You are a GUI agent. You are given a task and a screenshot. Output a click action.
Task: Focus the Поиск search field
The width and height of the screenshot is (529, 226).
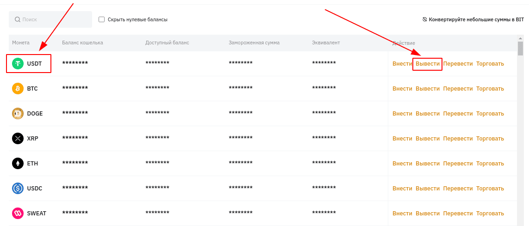pyautogui.click(x=50, y=19)
